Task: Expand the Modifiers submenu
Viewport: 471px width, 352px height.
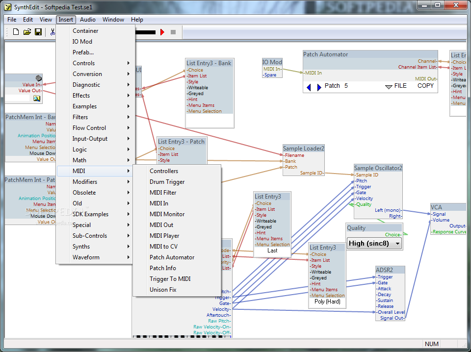Action: [95, 182]
